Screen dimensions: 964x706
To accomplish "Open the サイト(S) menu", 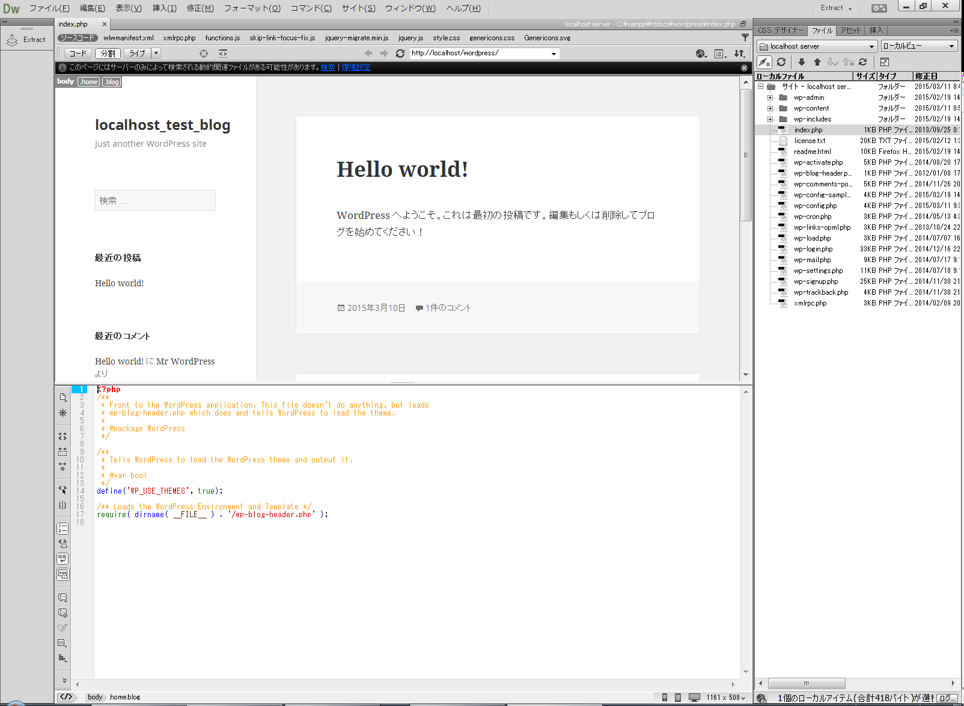I will [358, 8].
